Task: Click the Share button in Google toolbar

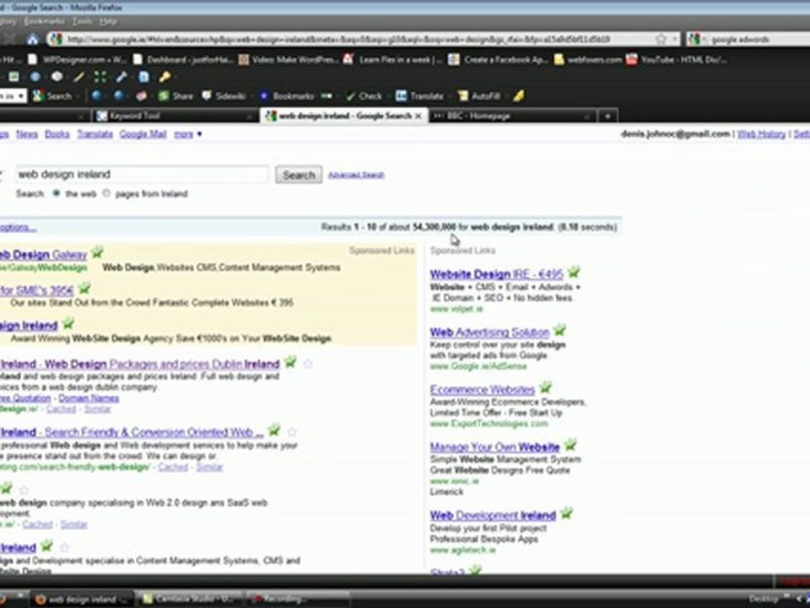Action: click(175, 96)
